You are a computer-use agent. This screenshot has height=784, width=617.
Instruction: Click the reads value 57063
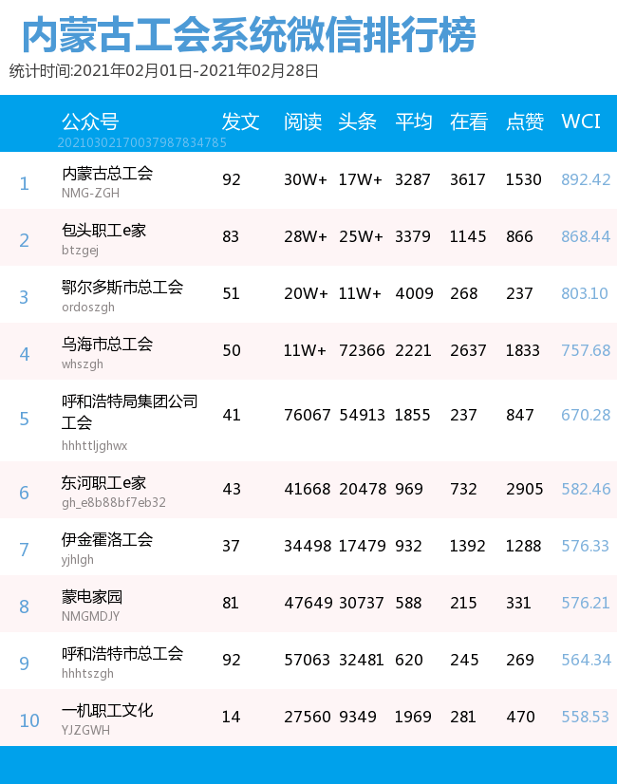pyautogui.click(x=307, y=660)
